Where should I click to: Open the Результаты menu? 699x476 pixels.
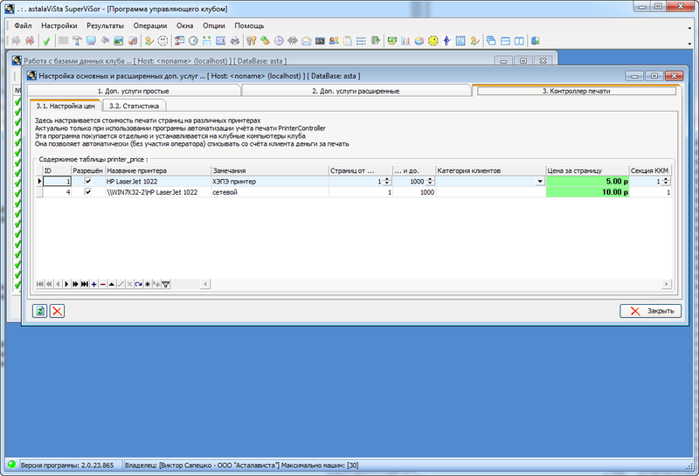pos(105,26)
